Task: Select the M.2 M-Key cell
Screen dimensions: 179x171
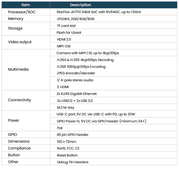Action: [65, 107]
